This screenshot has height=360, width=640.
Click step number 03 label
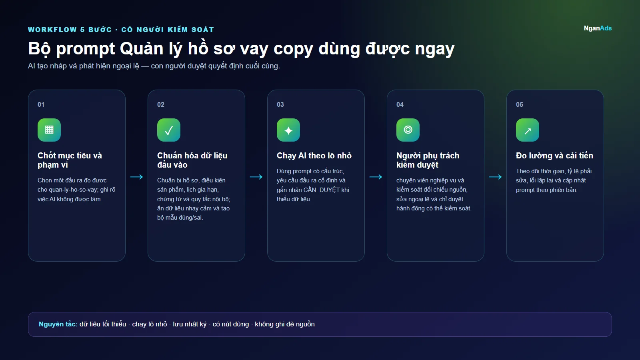pyautogui.click(x=280, y=104)
